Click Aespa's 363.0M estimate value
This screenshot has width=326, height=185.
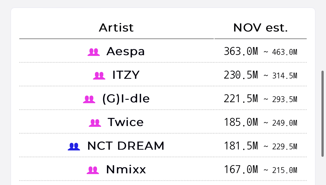tap(241, 51)
